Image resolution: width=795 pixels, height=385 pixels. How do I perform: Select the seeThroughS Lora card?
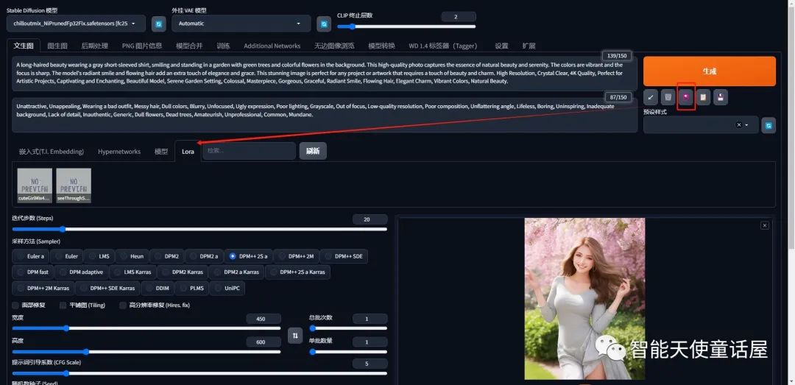(74, 186)
